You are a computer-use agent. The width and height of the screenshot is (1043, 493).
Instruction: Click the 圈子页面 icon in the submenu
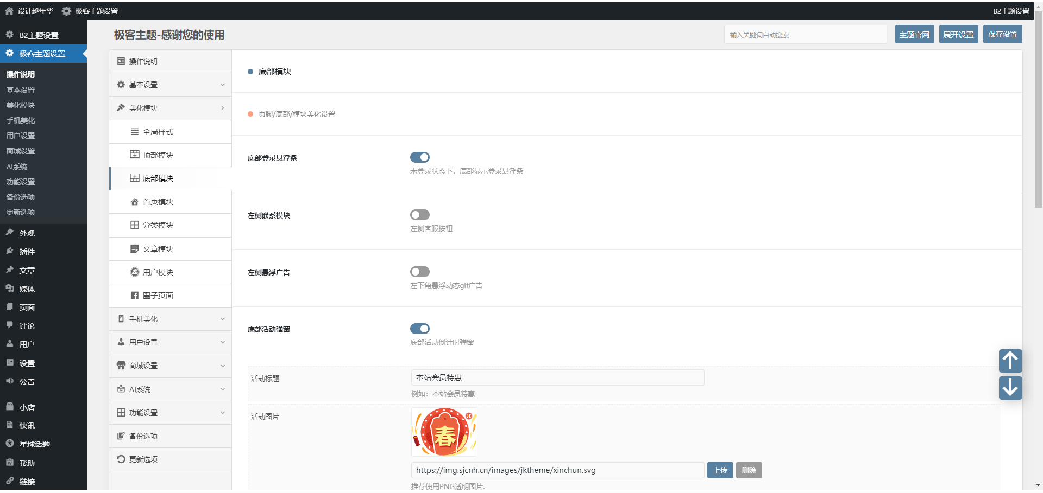point(135,296)
